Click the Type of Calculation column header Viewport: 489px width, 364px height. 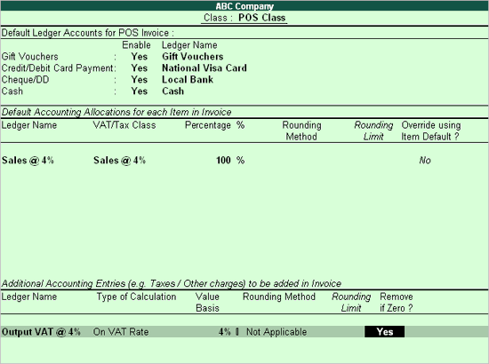[x=136, y=297]
